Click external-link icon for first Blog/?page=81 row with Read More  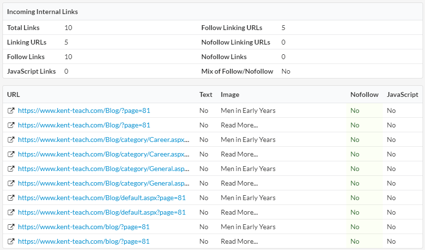coord(11,125)
